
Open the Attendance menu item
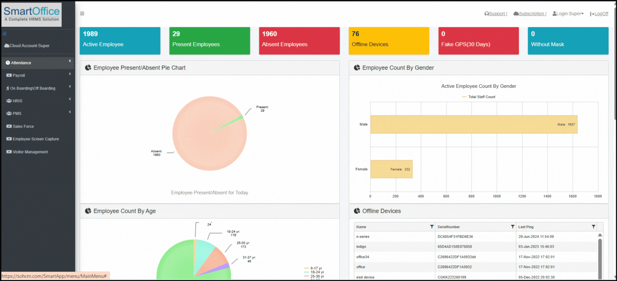click(x=38, y=63)
